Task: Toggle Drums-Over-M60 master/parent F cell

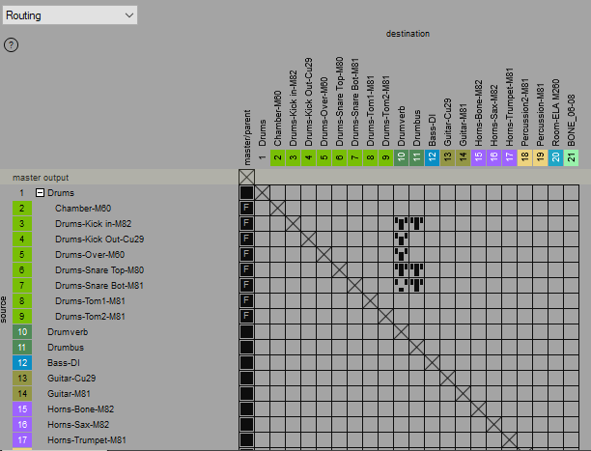Action: pyautogui.click(x=247, y=255)
